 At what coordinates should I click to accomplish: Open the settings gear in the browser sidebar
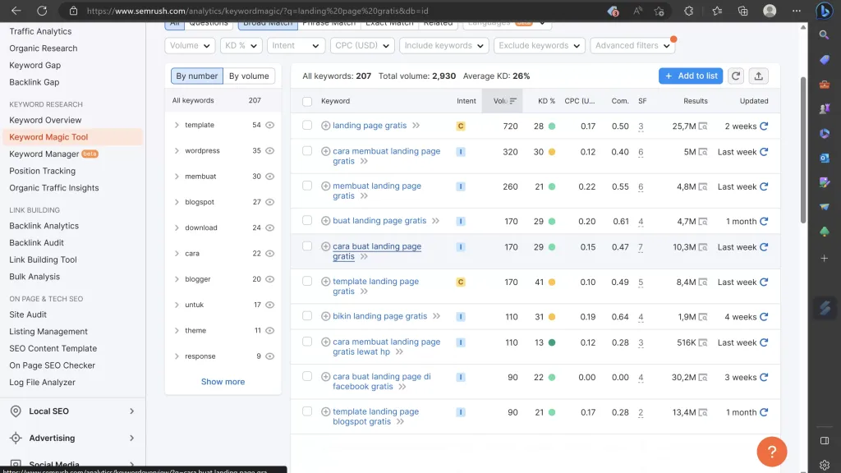click(x=825, y=465)
